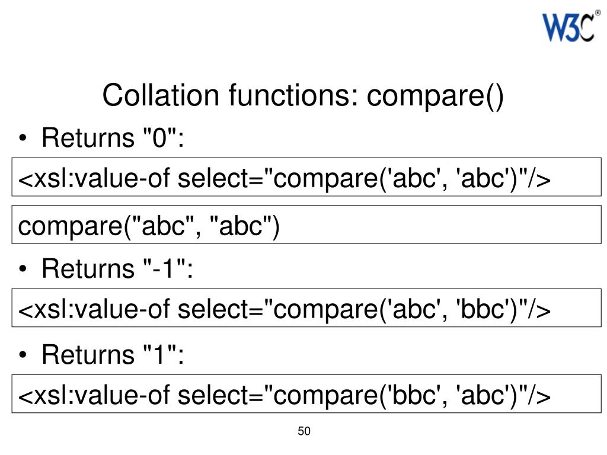Viewport: 607px width, 455px height.
Task: Click the word 'Collation' in the title
Action: (161, 95)
